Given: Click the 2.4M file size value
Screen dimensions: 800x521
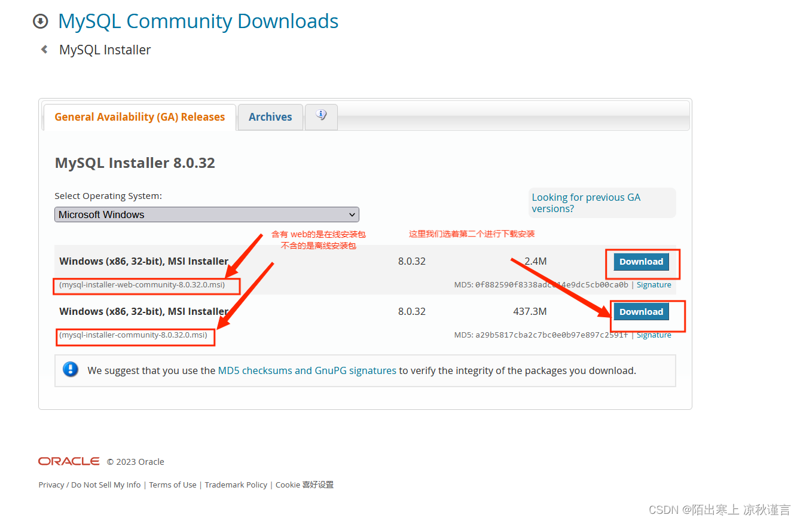Looking at the screenshot, I should coord(536,261).
